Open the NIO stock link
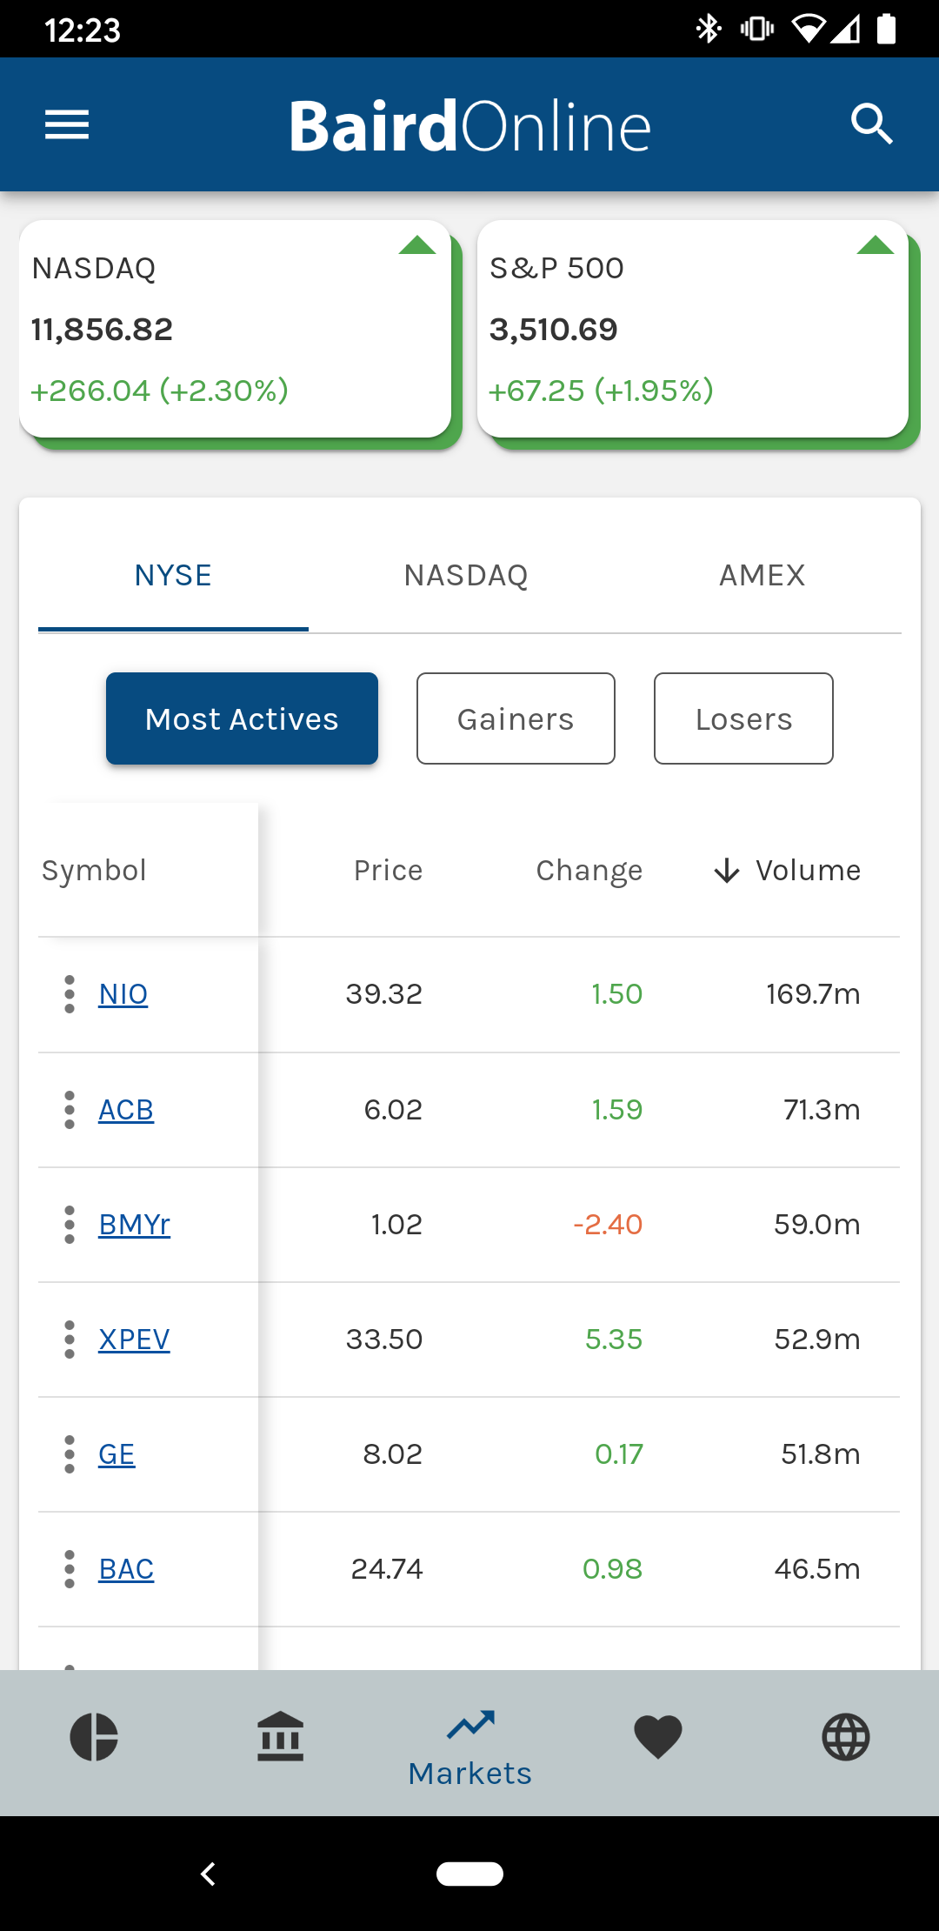 click(123, 994)
